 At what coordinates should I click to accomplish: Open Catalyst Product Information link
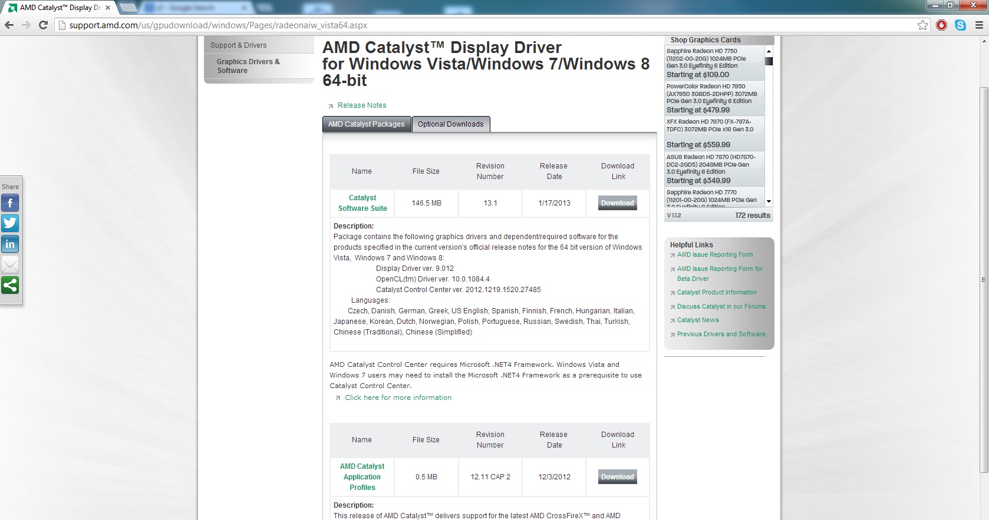(717, 293)
